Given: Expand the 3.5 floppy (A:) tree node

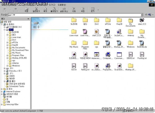Looking at the screenshot, I should [4, 27].
